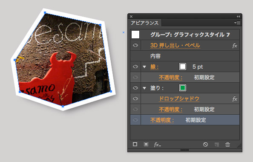This screenshot has height=162, width=253.
Task: Open the ドロップシャドウ settings link
Action: [179, 98]
